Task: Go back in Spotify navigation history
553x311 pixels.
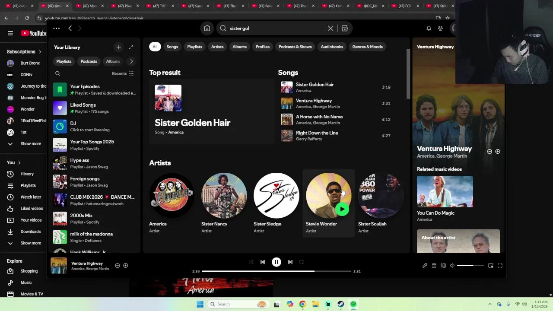Action: 70,28
